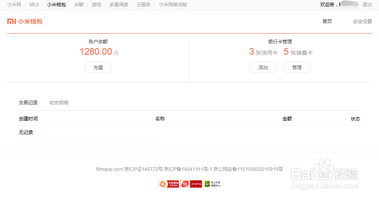Click the 1280.00 balance amount
This screenshot has height=199, width=379.
[x=96, y=52]
